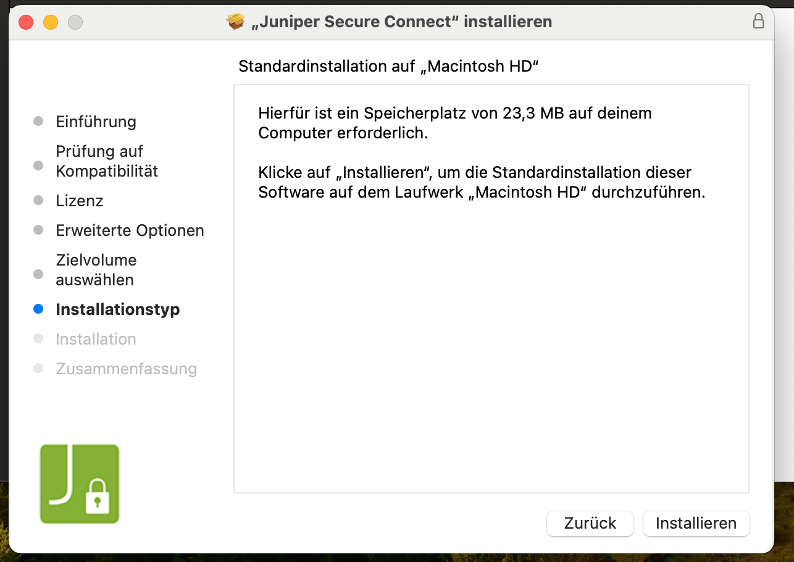
Task: Click the blue dot beside Installationstyp
Action: [x=38, y=309]
